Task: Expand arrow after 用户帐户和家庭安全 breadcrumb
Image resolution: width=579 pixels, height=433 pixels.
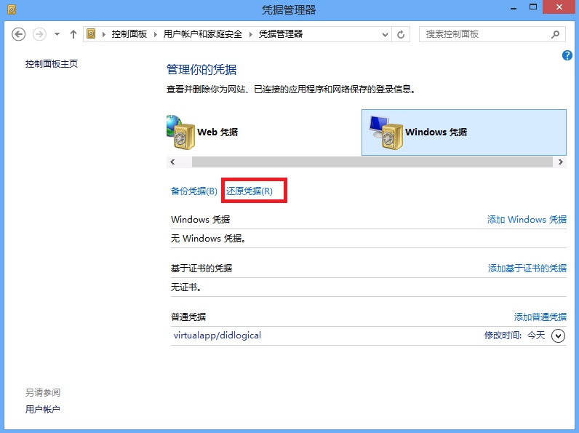Action: [251, 34]
